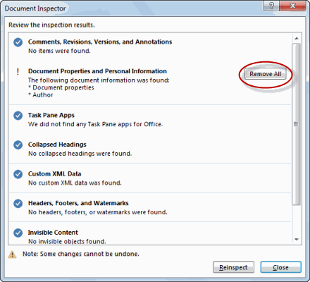Screen dimensions: 310x282
Task: Click the Remove All button
Action: [266, 74]
